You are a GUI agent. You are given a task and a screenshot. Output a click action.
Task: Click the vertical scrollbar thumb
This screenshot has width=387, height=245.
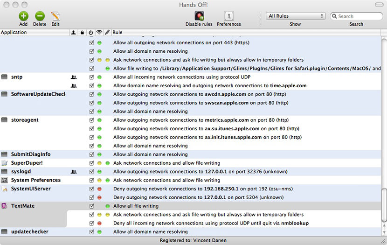click(x=384, y=205)
